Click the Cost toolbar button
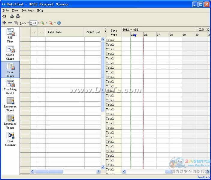The height and width of the screenshot is (180, 211). (x=33, y=23)
